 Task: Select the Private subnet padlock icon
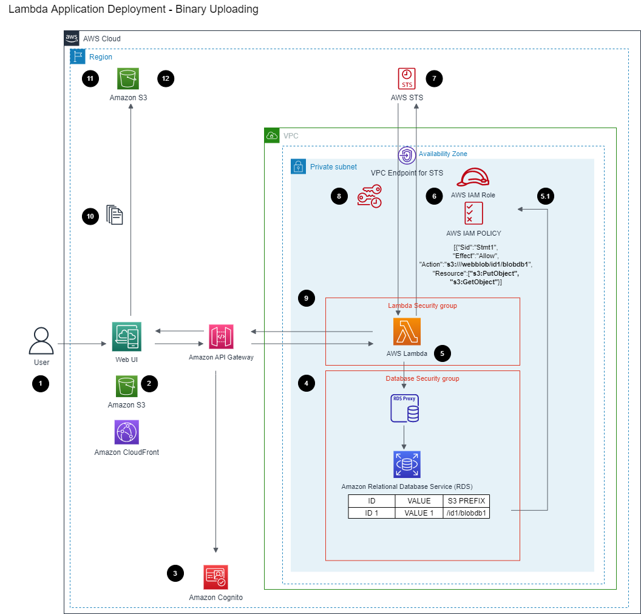coord(298,166)
